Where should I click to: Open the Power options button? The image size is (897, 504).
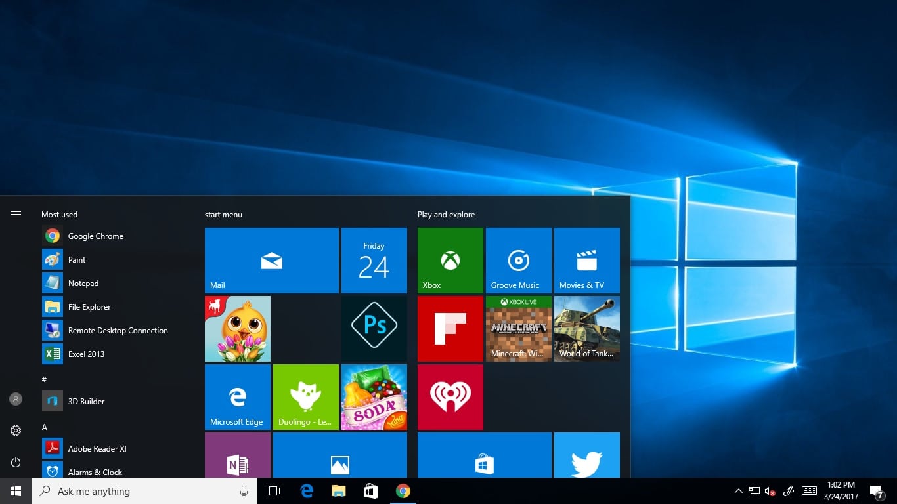[x=16, y=462]
